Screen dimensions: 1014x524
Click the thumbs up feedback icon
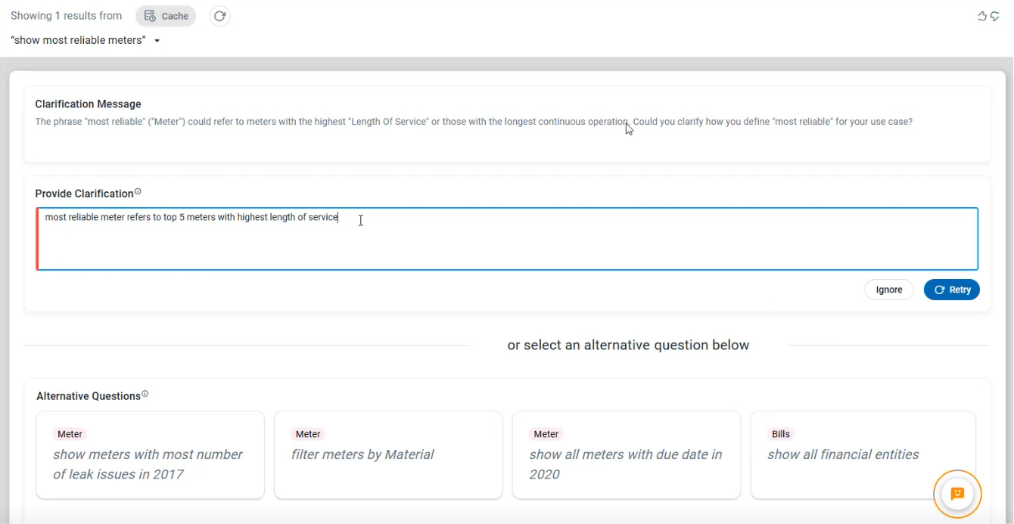tap(982, 16)
